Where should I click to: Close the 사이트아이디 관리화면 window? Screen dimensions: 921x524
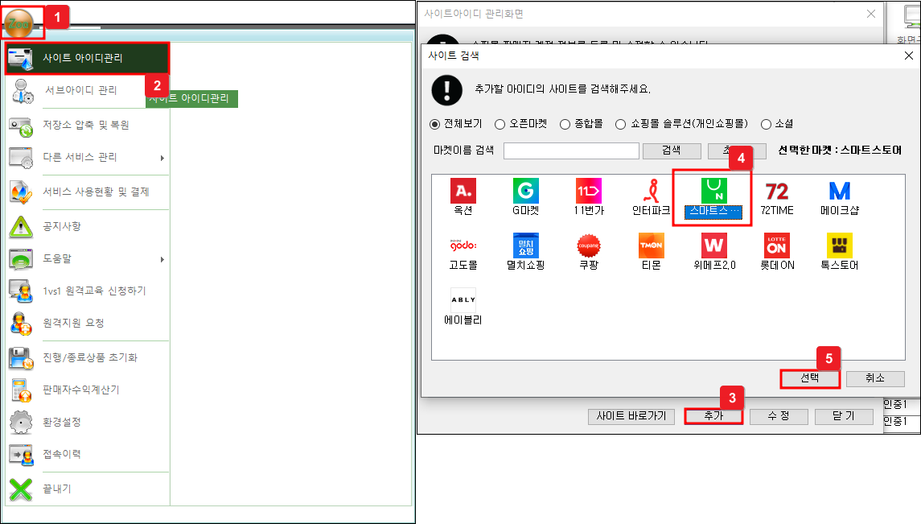[x=871, y=14]
